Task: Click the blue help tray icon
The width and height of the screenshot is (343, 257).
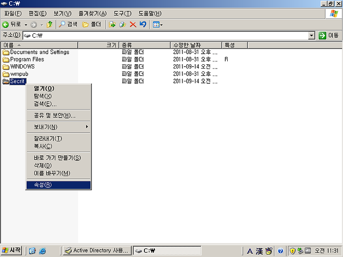Action: tap(281, 251)
